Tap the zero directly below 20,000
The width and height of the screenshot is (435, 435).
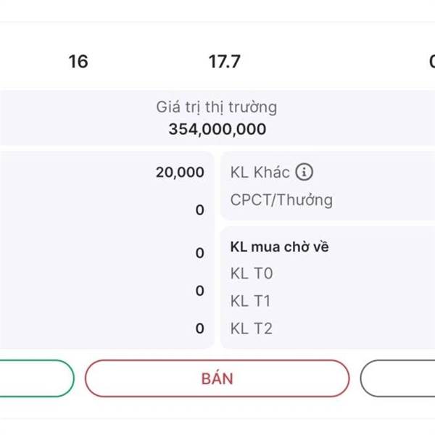click(x=200, y=210)
